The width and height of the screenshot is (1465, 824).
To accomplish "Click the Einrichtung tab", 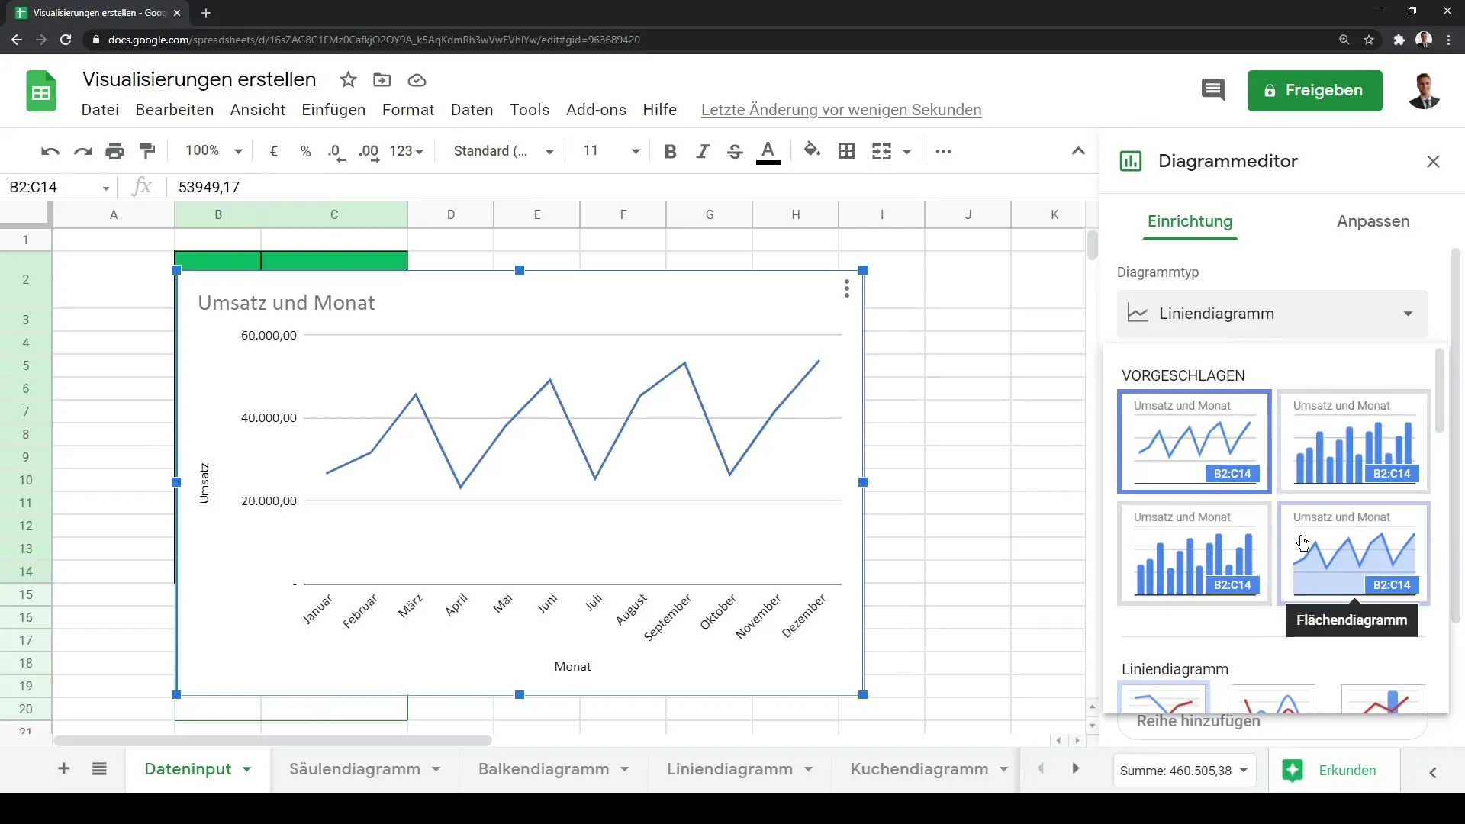I will point(1190,220).
